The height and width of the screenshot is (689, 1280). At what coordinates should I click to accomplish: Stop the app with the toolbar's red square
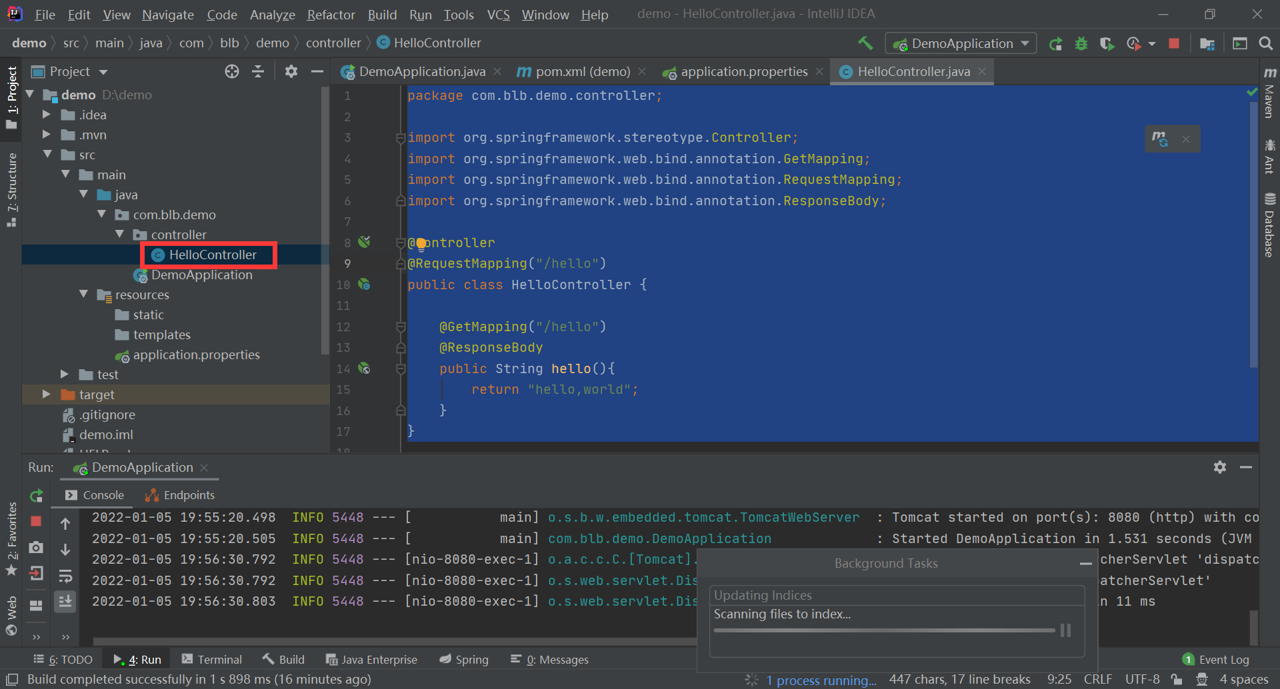[1174, 43]
